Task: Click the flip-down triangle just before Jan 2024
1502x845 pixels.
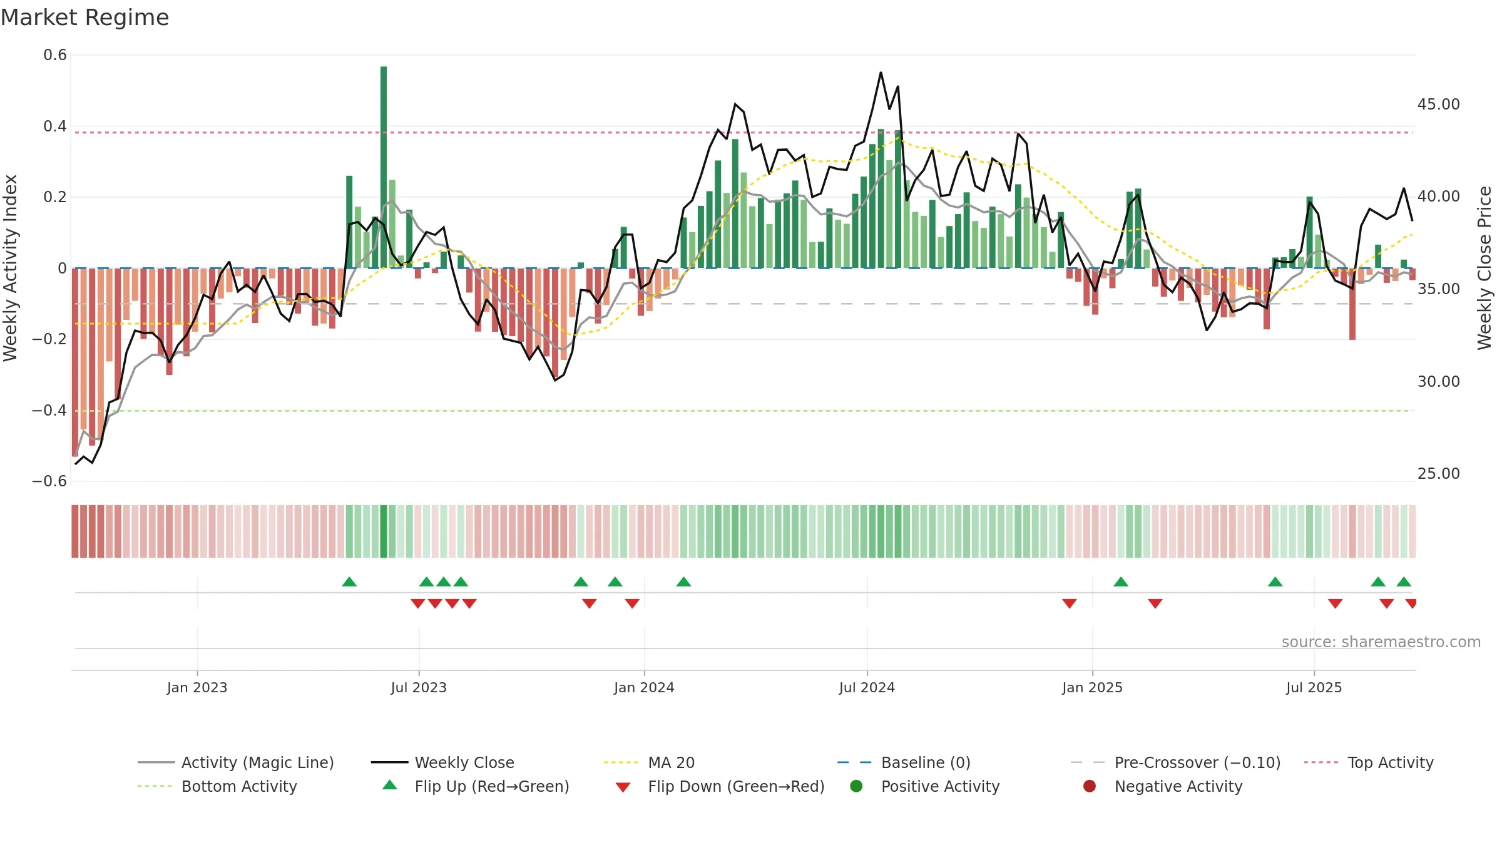Action: (x=632, y=603)
